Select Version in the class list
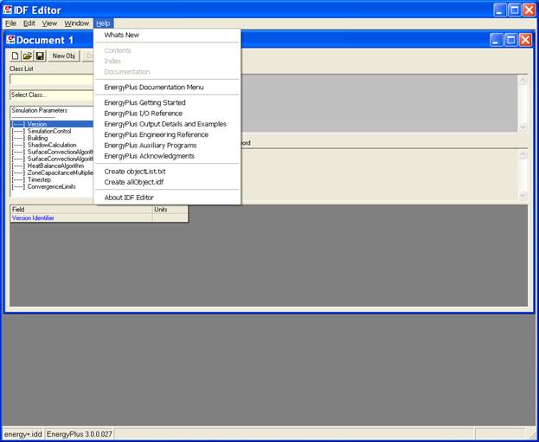The height and width of the screenshot is (442, 539). tap(52, 124)
